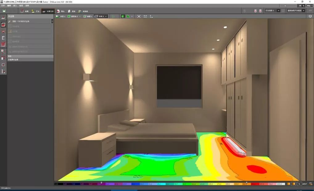The image size is (314, 191).
Task: Open the Insert (插入) menu
Action: (15, 6)
